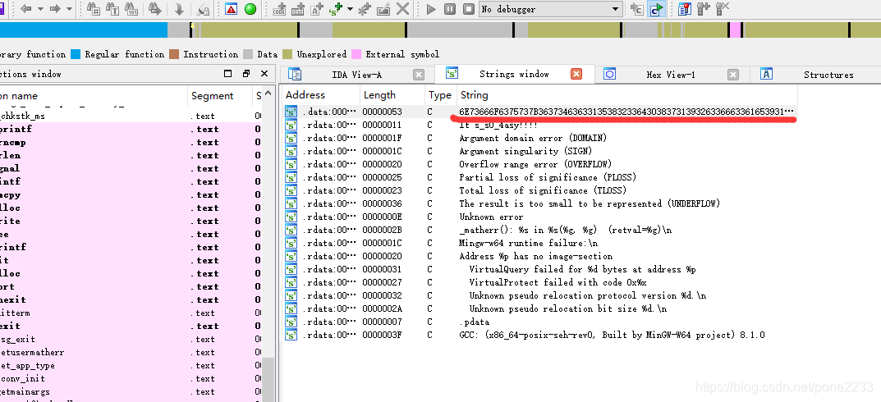Screen dimensions: 881x402
Task: Switch to the Hex View-1 tab
Action: (670, 75)
